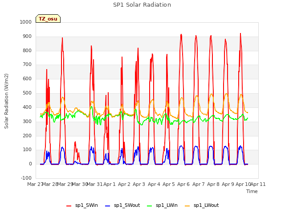Toggle the sp1_SWin legend entry

coord(82,205)
